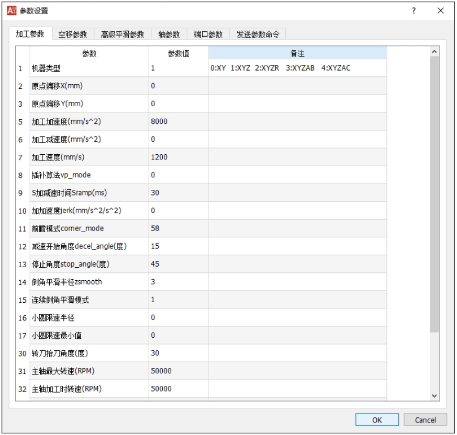Click the 原点偏移X(mm) parameter name
The width and height of the screenshot is (457, 435).
(57, 86)
